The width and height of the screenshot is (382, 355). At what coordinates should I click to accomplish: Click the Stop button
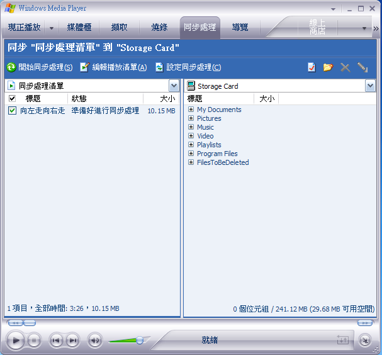point(34,340)
